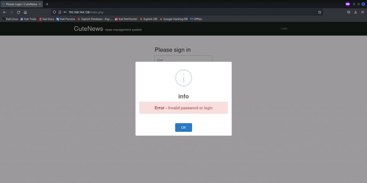Open Kali Linux bookmark
This screenshot has width=367, height=183.
[10, 19]
